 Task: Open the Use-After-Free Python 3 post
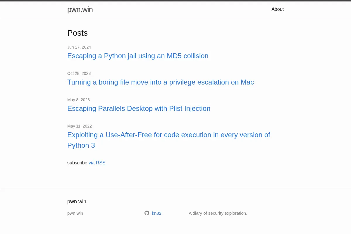169,140
